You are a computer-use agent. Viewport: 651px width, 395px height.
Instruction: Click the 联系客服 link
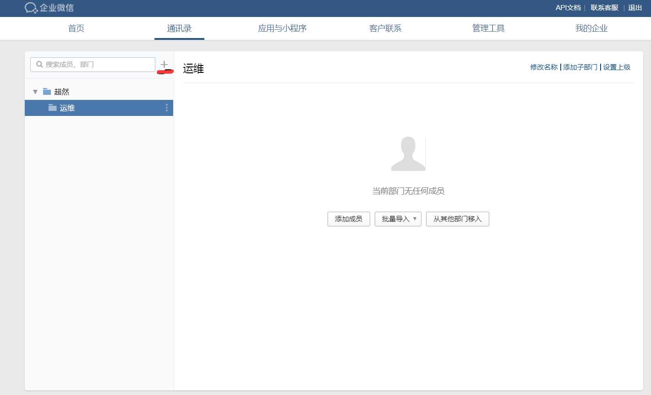604,8
